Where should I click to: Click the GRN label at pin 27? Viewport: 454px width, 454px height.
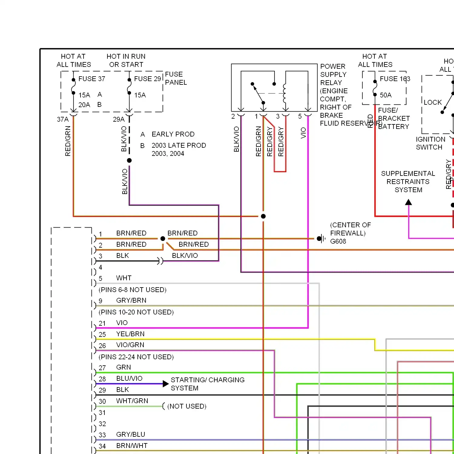(123, 367)
